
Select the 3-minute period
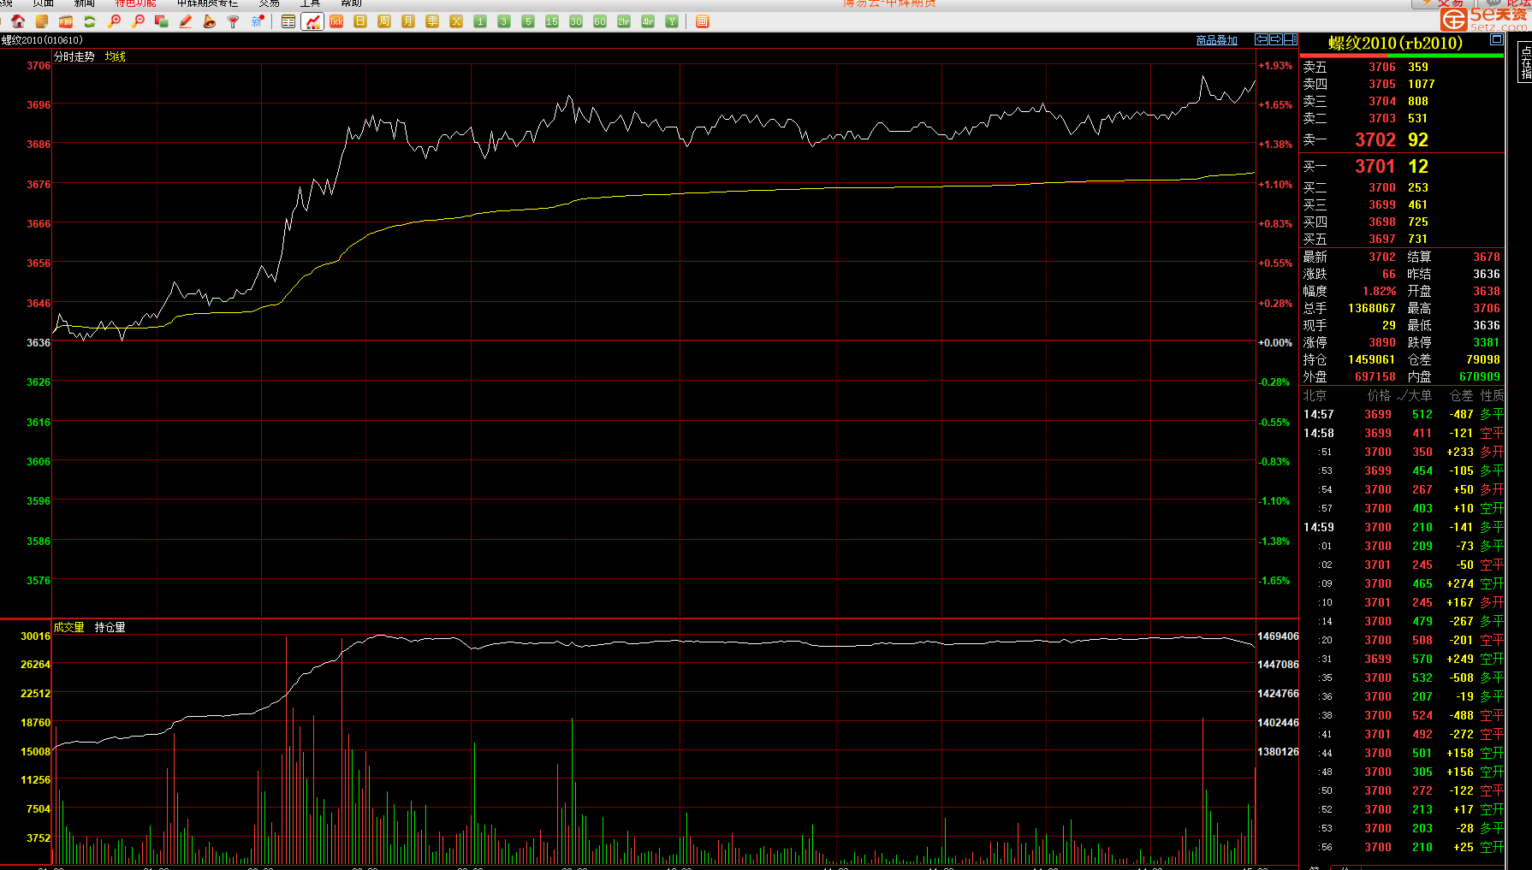[x=504, y=21]
